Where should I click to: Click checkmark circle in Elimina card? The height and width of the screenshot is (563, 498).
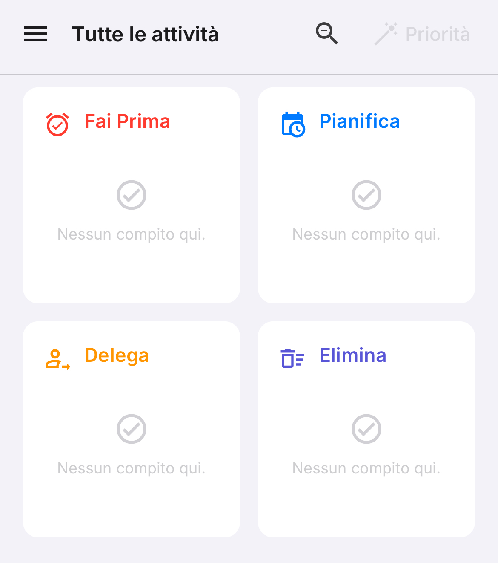(366, 429)
